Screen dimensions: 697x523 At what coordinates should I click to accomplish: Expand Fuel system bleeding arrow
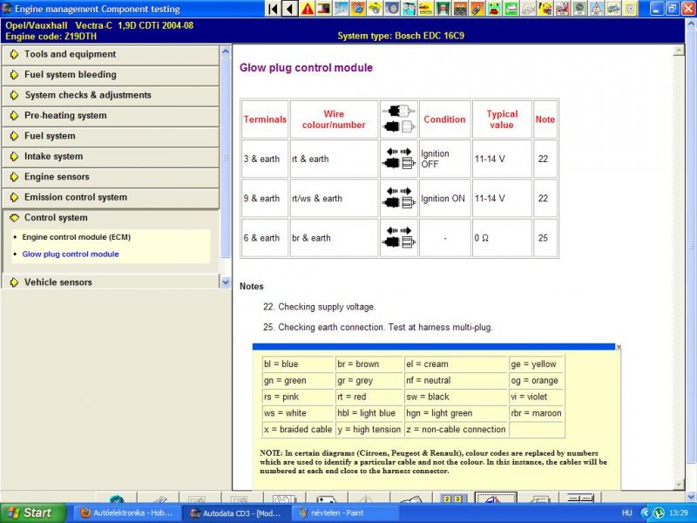14,75
